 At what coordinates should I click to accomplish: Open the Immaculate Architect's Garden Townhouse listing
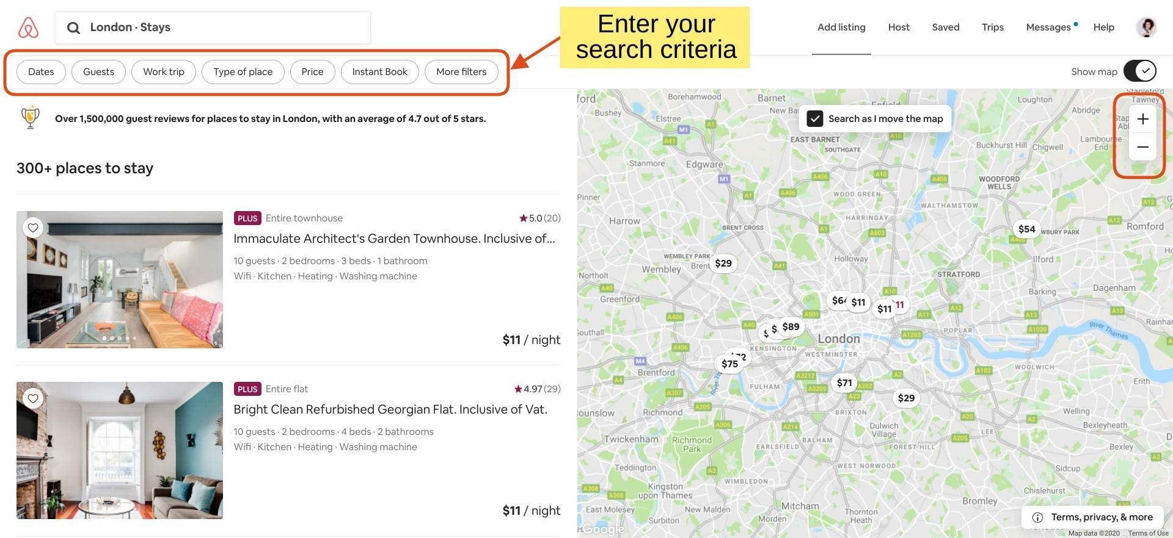pyautogui.click(x=395, y=239)
